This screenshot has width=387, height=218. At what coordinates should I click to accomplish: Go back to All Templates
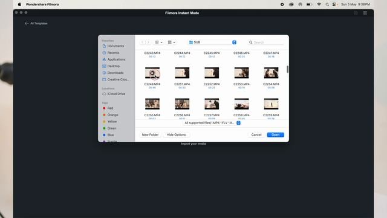(x=36, y=23)
